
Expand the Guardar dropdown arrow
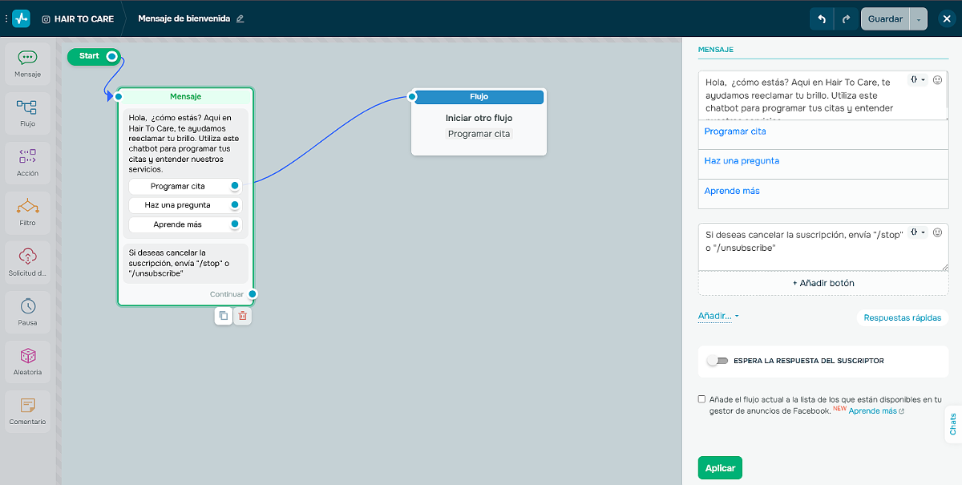click(919, 19)
